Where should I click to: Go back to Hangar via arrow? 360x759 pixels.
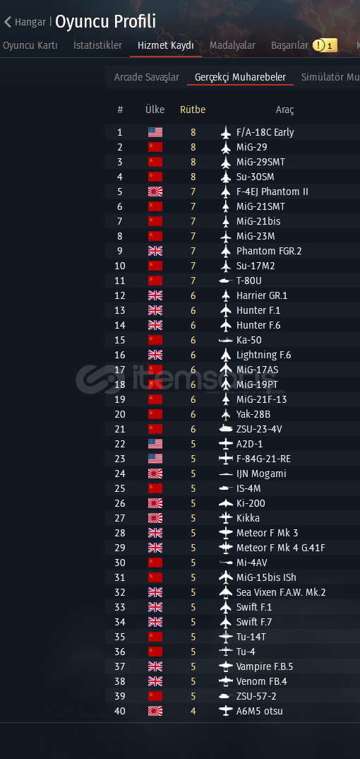coord(8,22)
